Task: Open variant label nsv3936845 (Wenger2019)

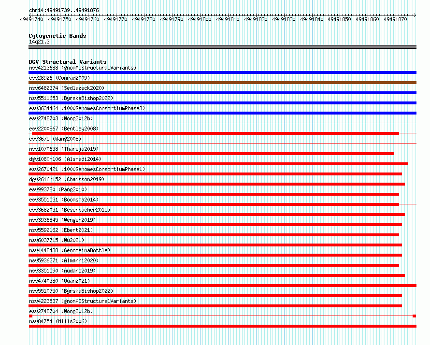Action: pos(62,220)
